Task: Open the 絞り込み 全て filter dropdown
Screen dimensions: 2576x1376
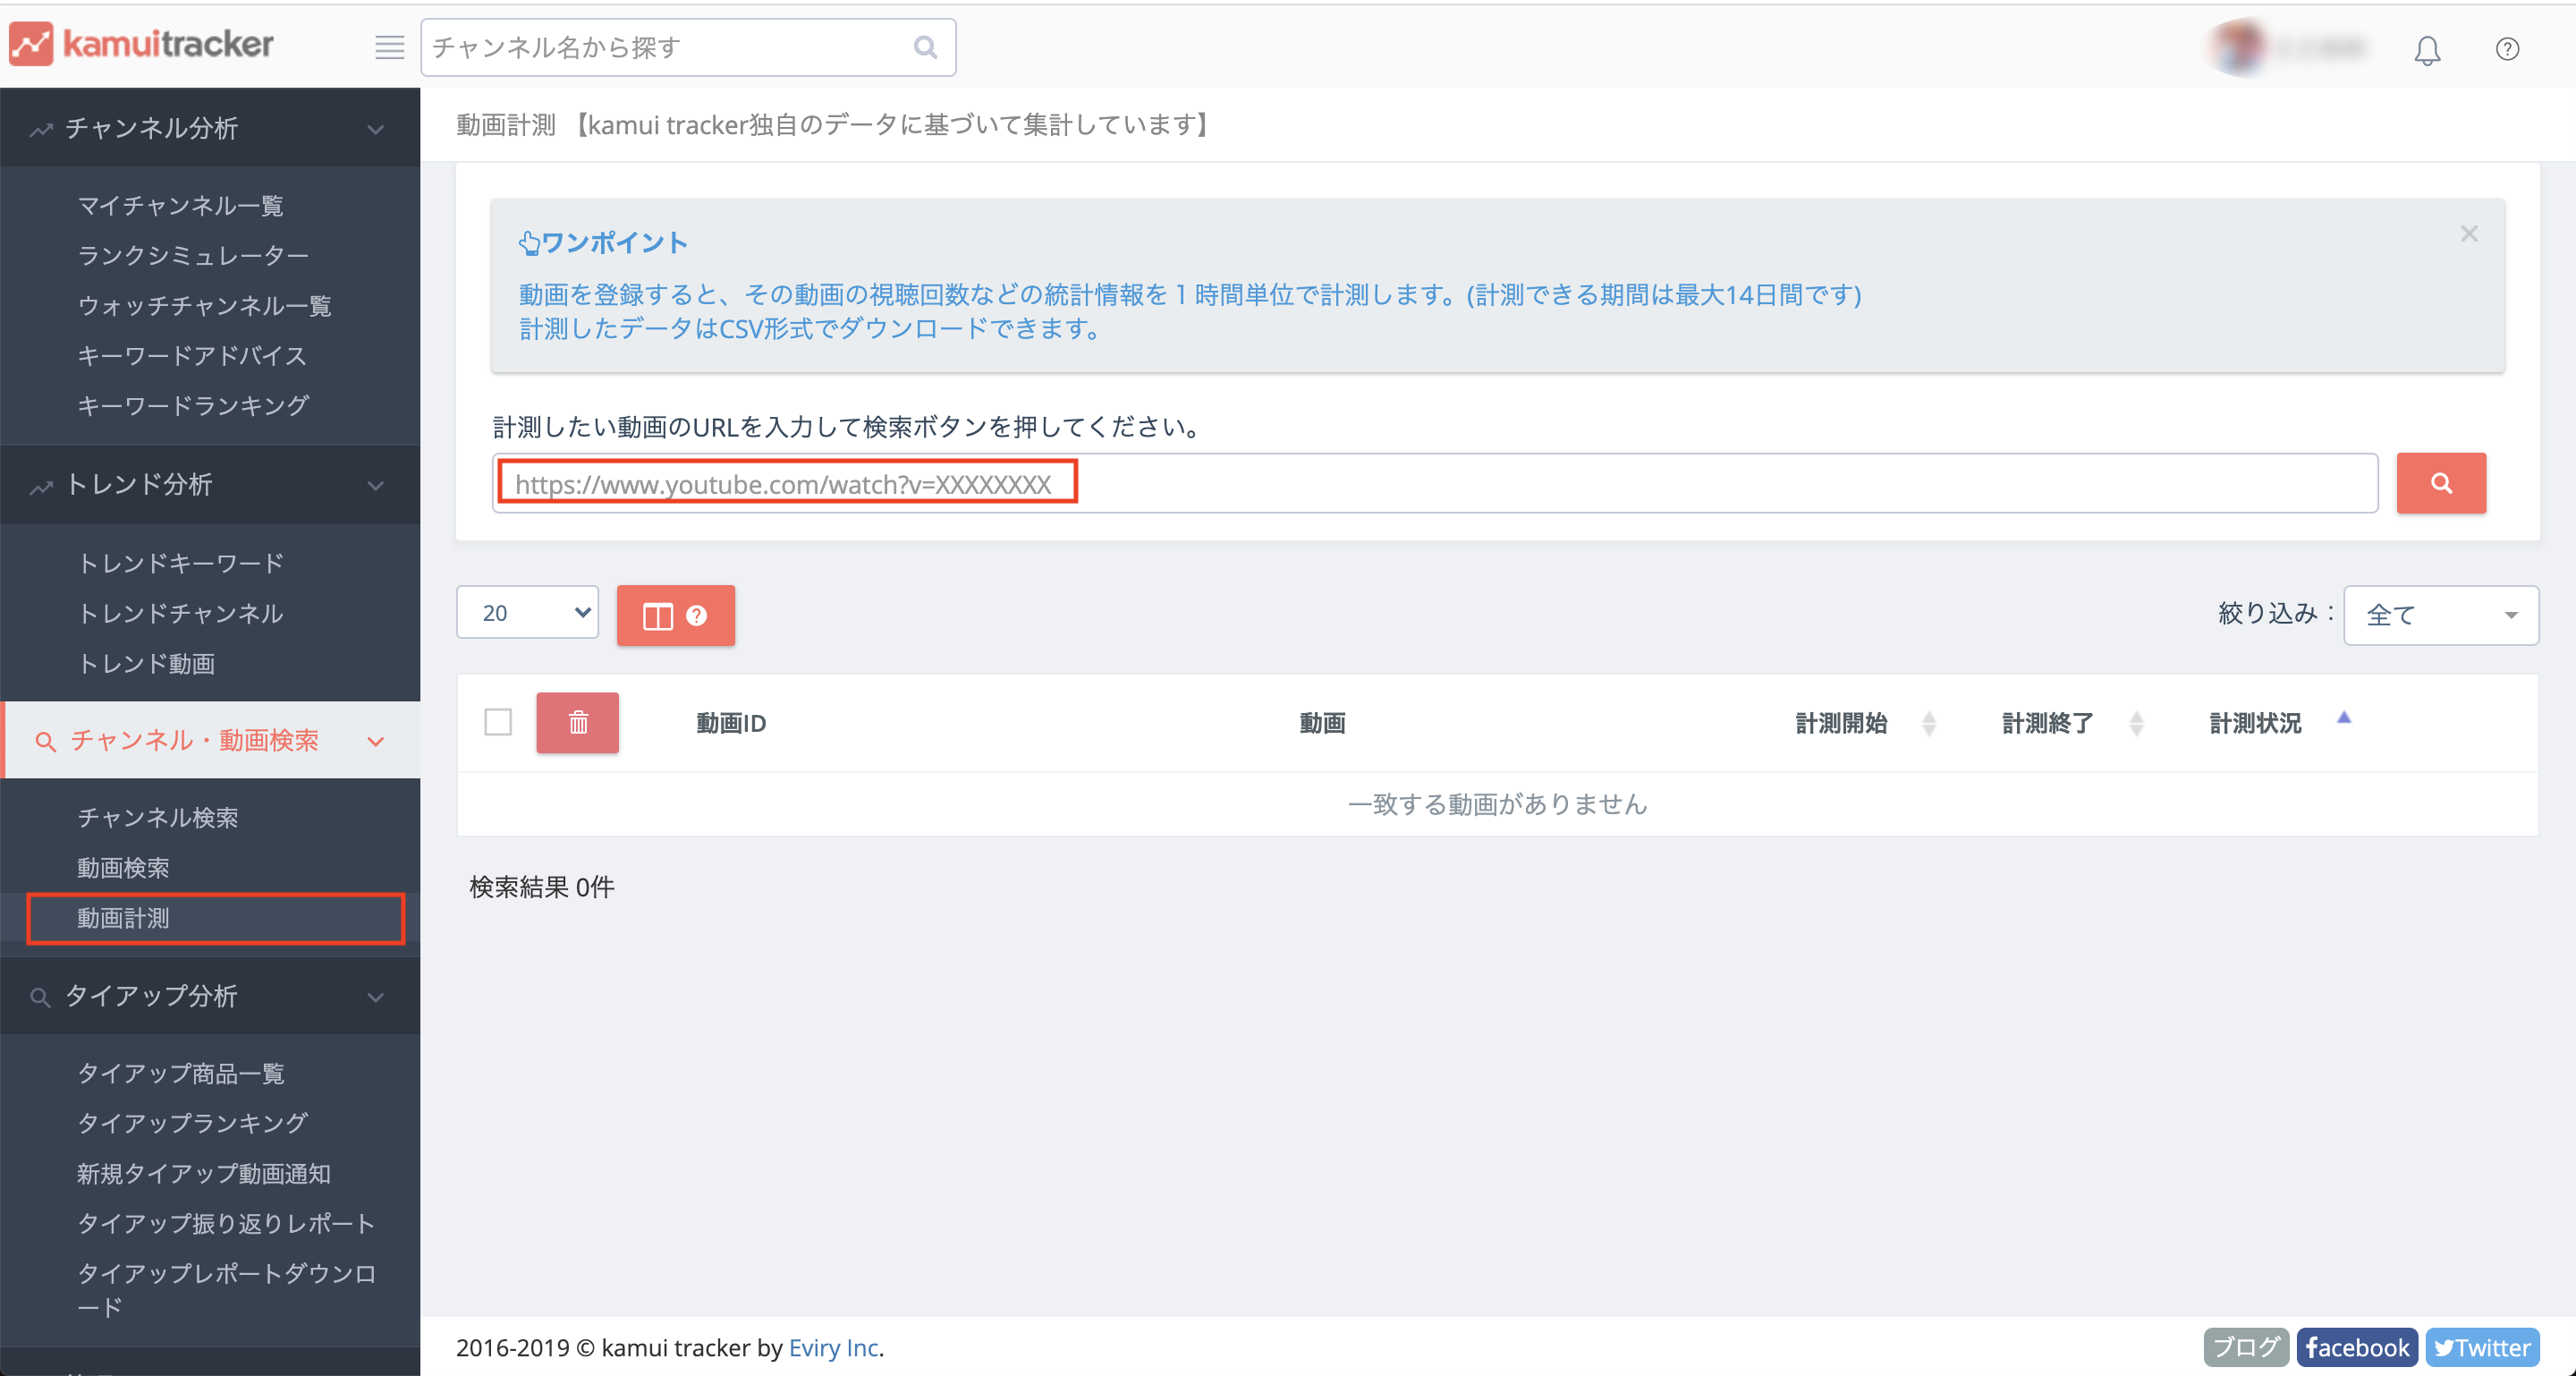Action: pyautogui.click(x=2439, y=615)
